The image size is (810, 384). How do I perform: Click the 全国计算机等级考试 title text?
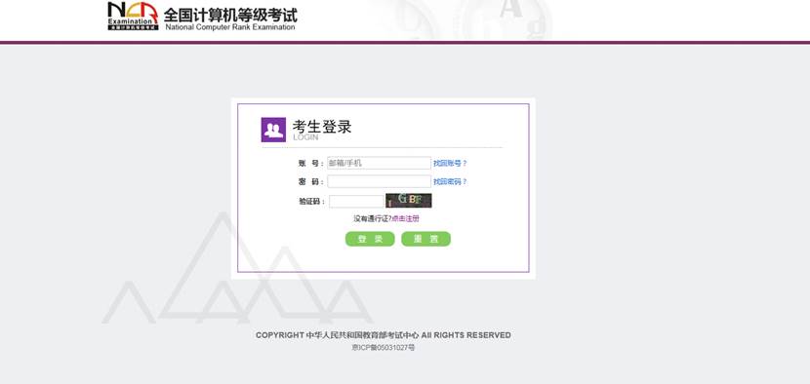tap(230, 15)
